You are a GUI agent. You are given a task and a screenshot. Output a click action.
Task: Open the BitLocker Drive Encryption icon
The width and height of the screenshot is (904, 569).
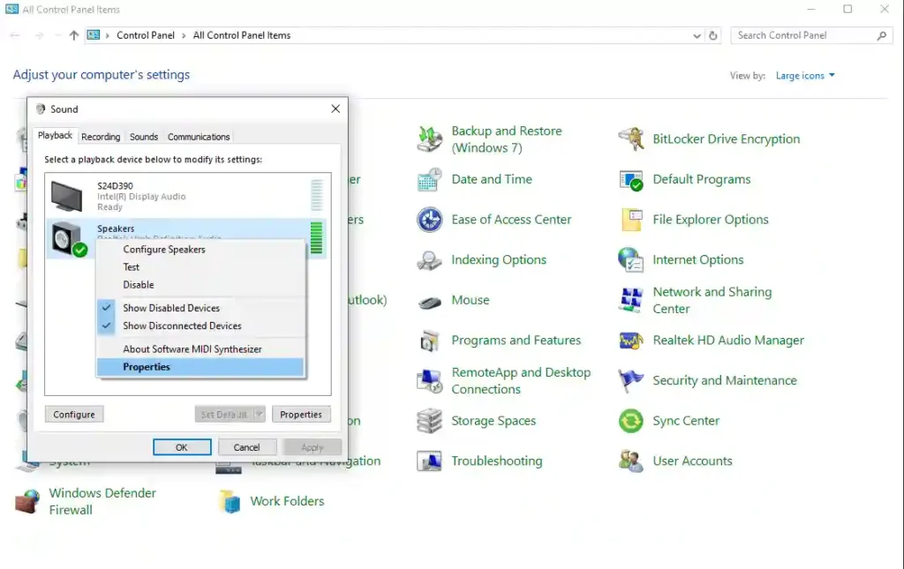pyautogui.click(x=630, y=139)
